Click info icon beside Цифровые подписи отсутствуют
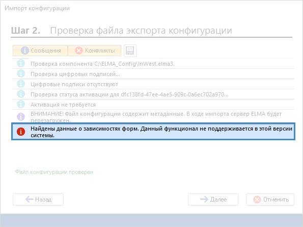This screenshot has height=227, width=303. tap(21, 84)
